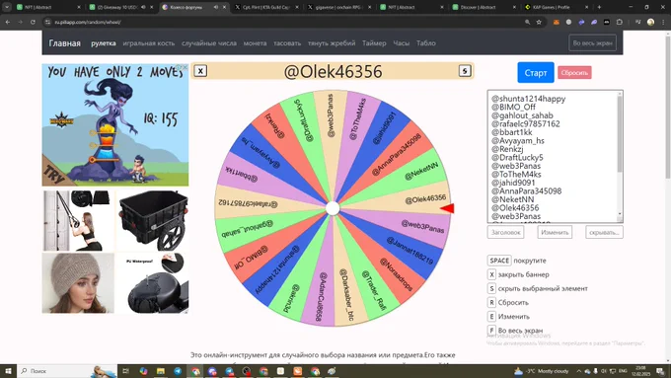Click the E key hint Изменить

(x=491, y=317)
